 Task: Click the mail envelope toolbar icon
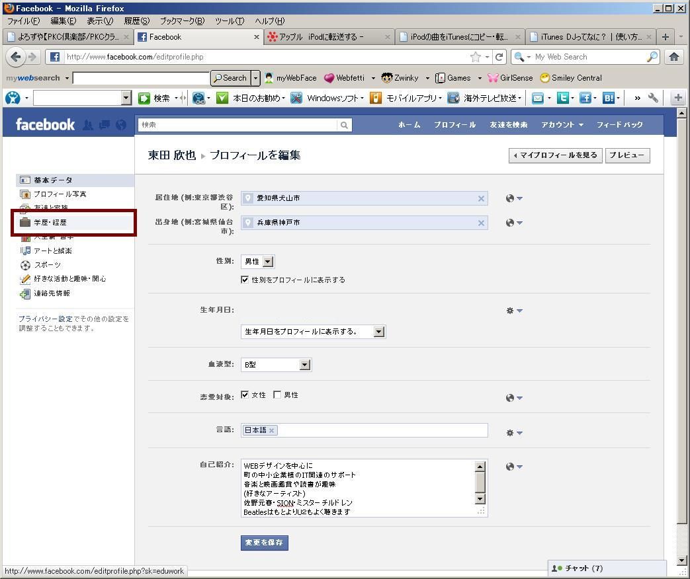pyautogui.click(x=538, y=98)
